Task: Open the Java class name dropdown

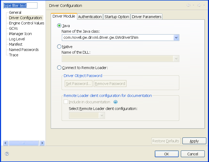Action: point(176,38)
